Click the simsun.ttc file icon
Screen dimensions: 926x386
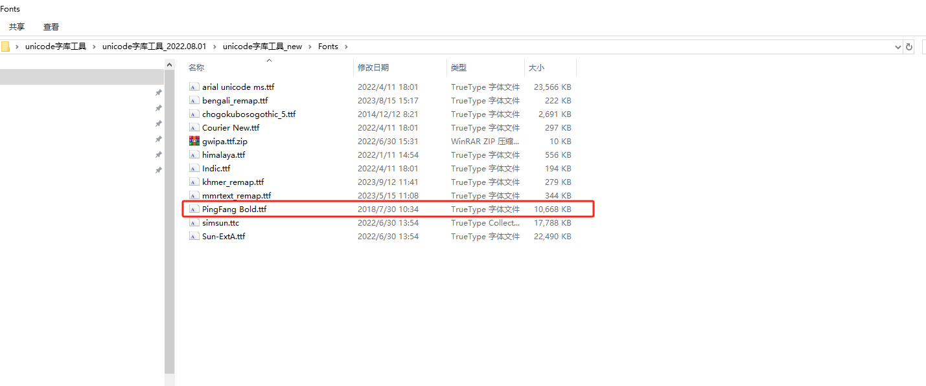[194, 222]
